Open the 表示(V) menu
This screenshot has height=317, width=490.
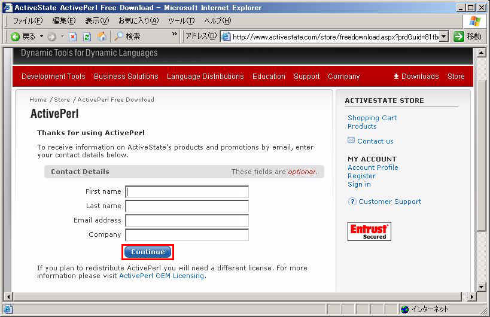pos(97,21)
